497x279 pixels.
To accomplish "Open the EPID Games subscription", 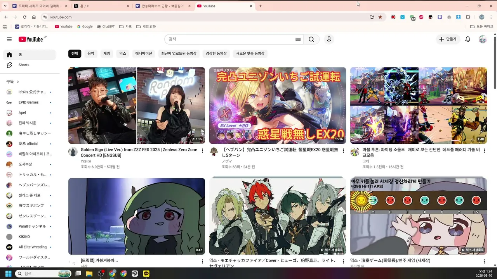I will 30,102.
